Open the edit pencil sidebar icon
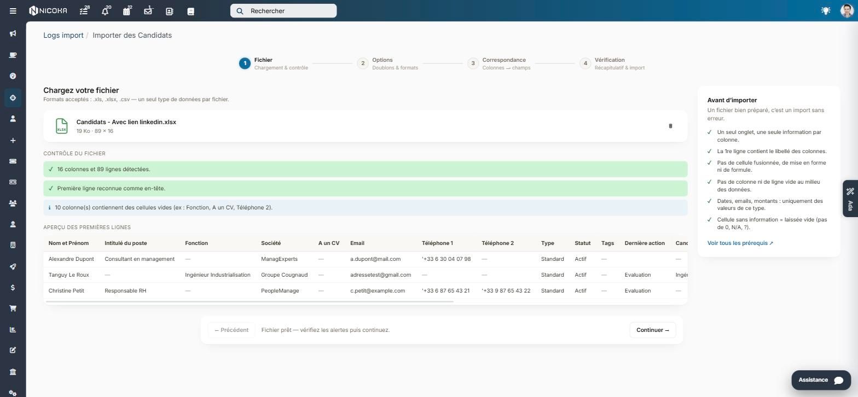The width and height of the screenshot is (858, 397). (x=13, y=351)
